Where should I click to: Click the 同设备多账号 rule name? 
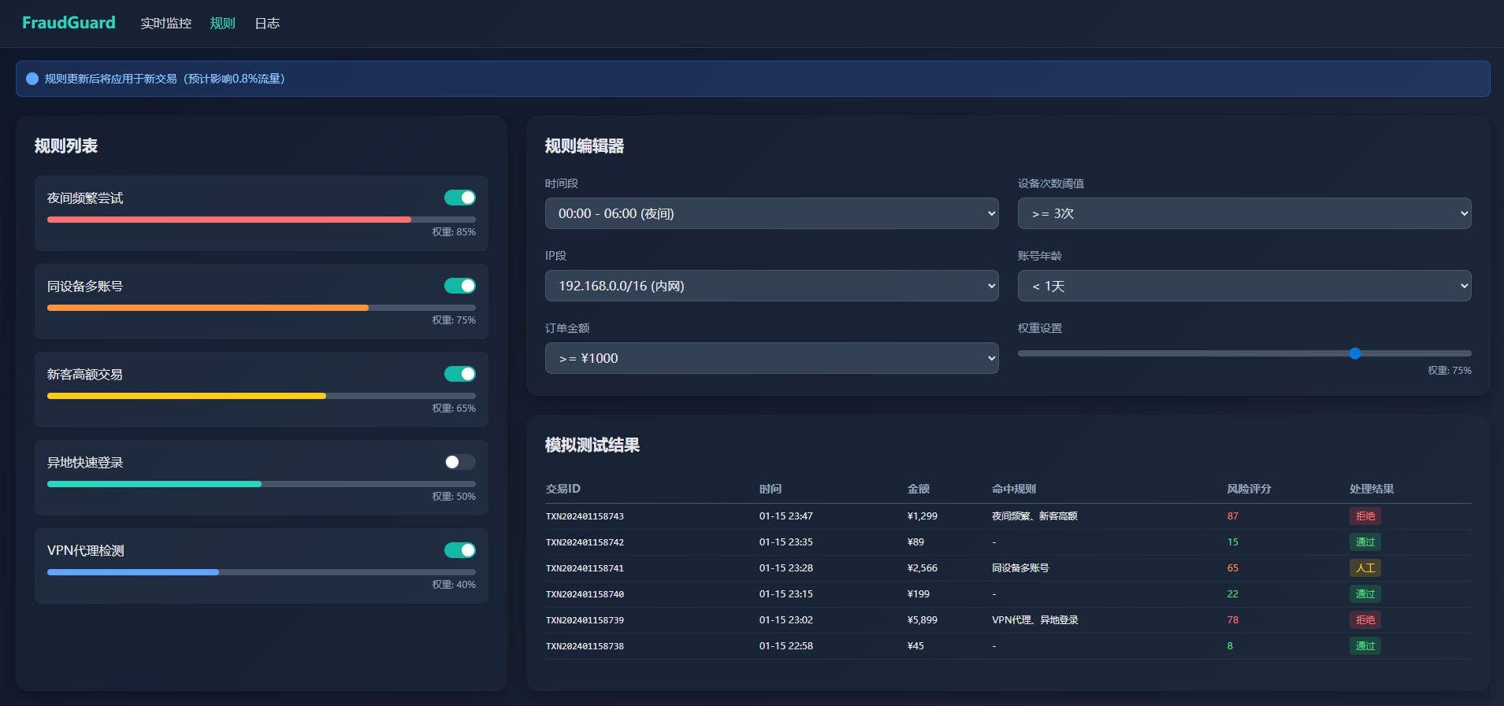point(85,286)
